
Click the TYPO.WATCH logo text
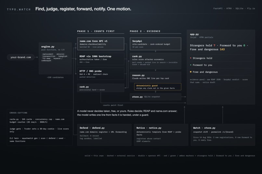point(19,9)
